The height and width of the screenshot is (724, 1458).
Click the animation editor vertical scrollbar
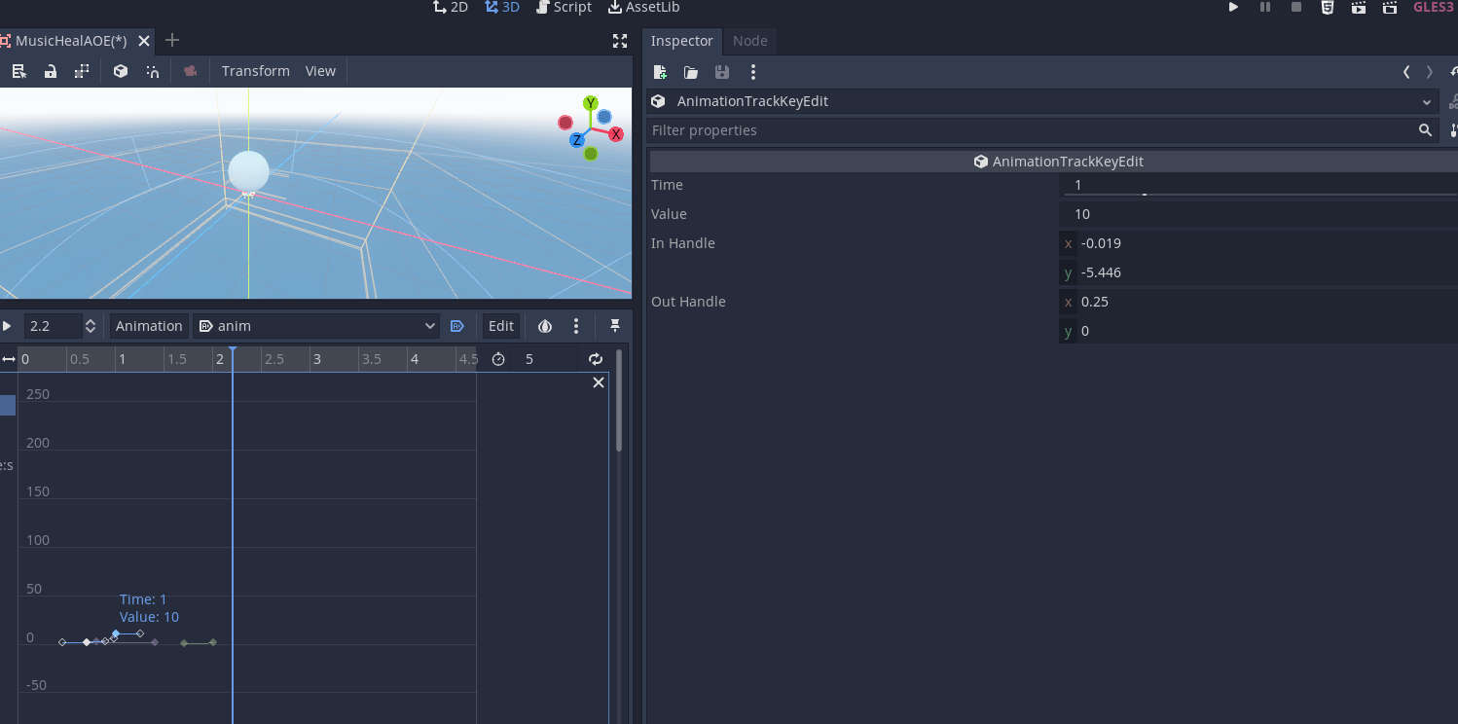[619, 401]
